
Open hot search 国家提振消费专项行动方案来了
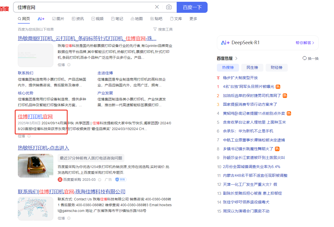[x=250, y=104]
